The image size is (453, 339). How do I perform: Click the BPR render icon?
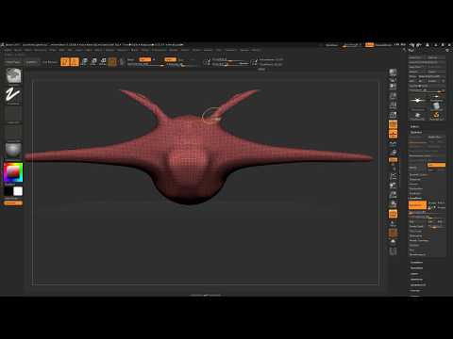pyautogui.click(x=393, y=73)
